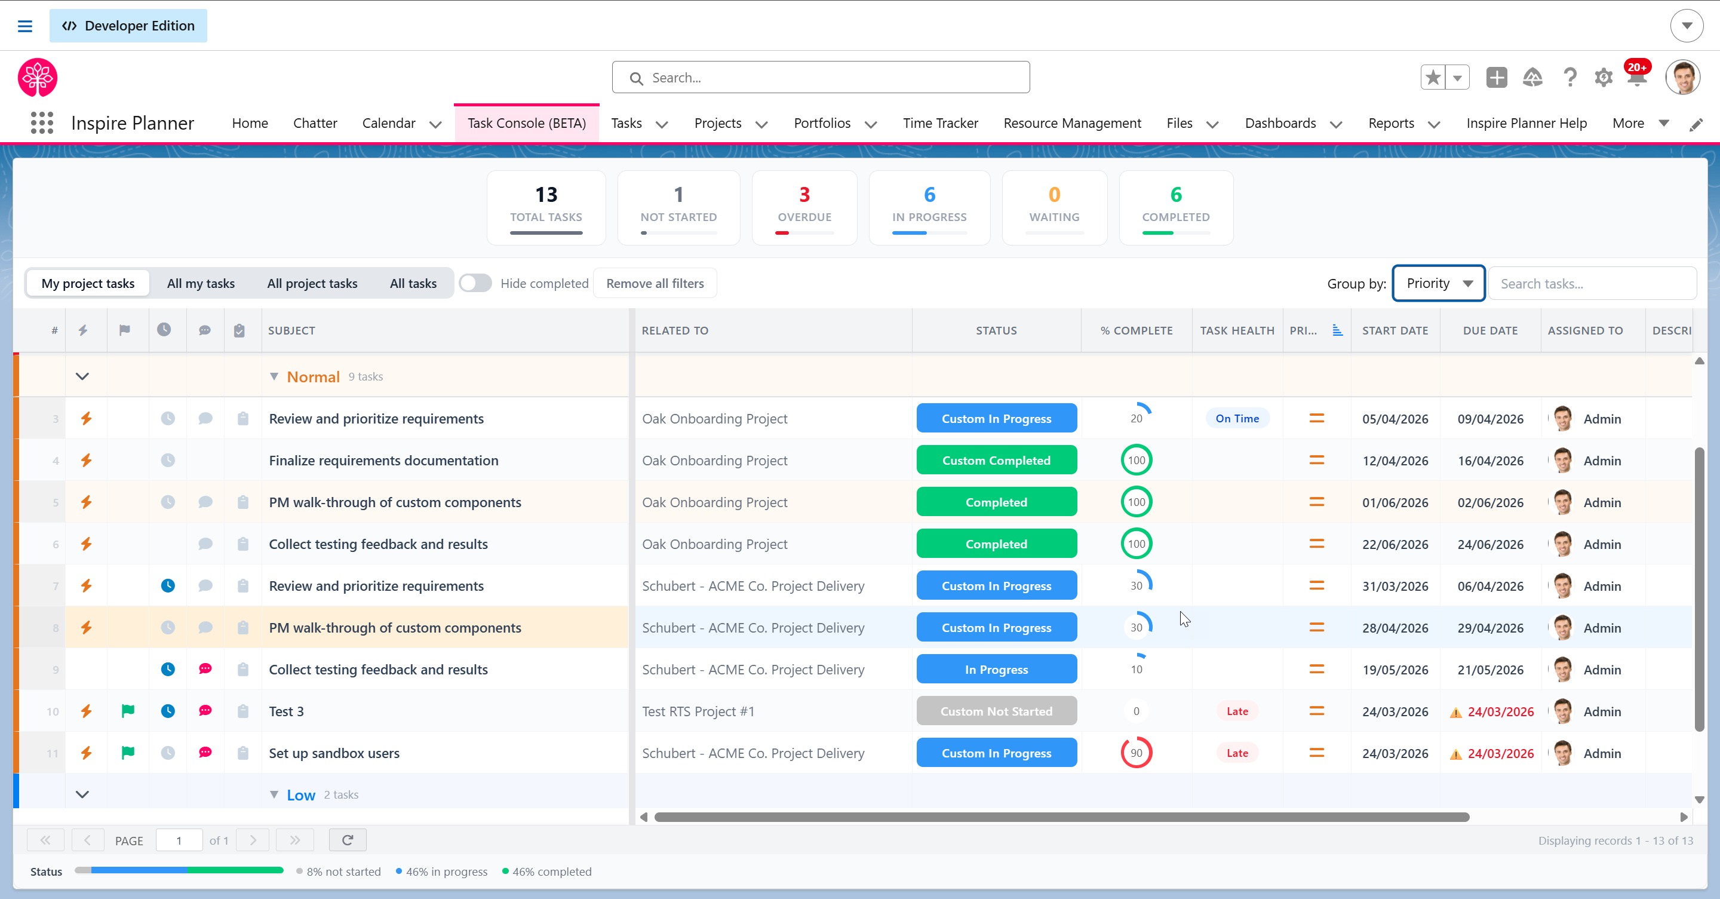1720x899 pixels.
Task: Toggle the Hide completed switch
Action: tap(475, 283)
